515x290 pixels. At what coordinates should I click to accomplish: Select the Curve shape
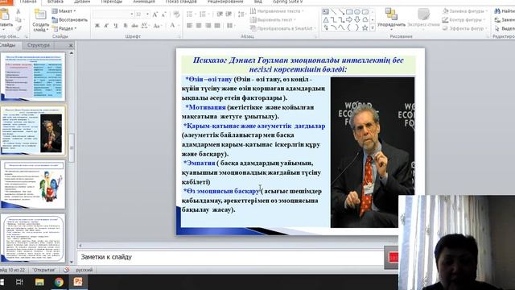point(341,28)
